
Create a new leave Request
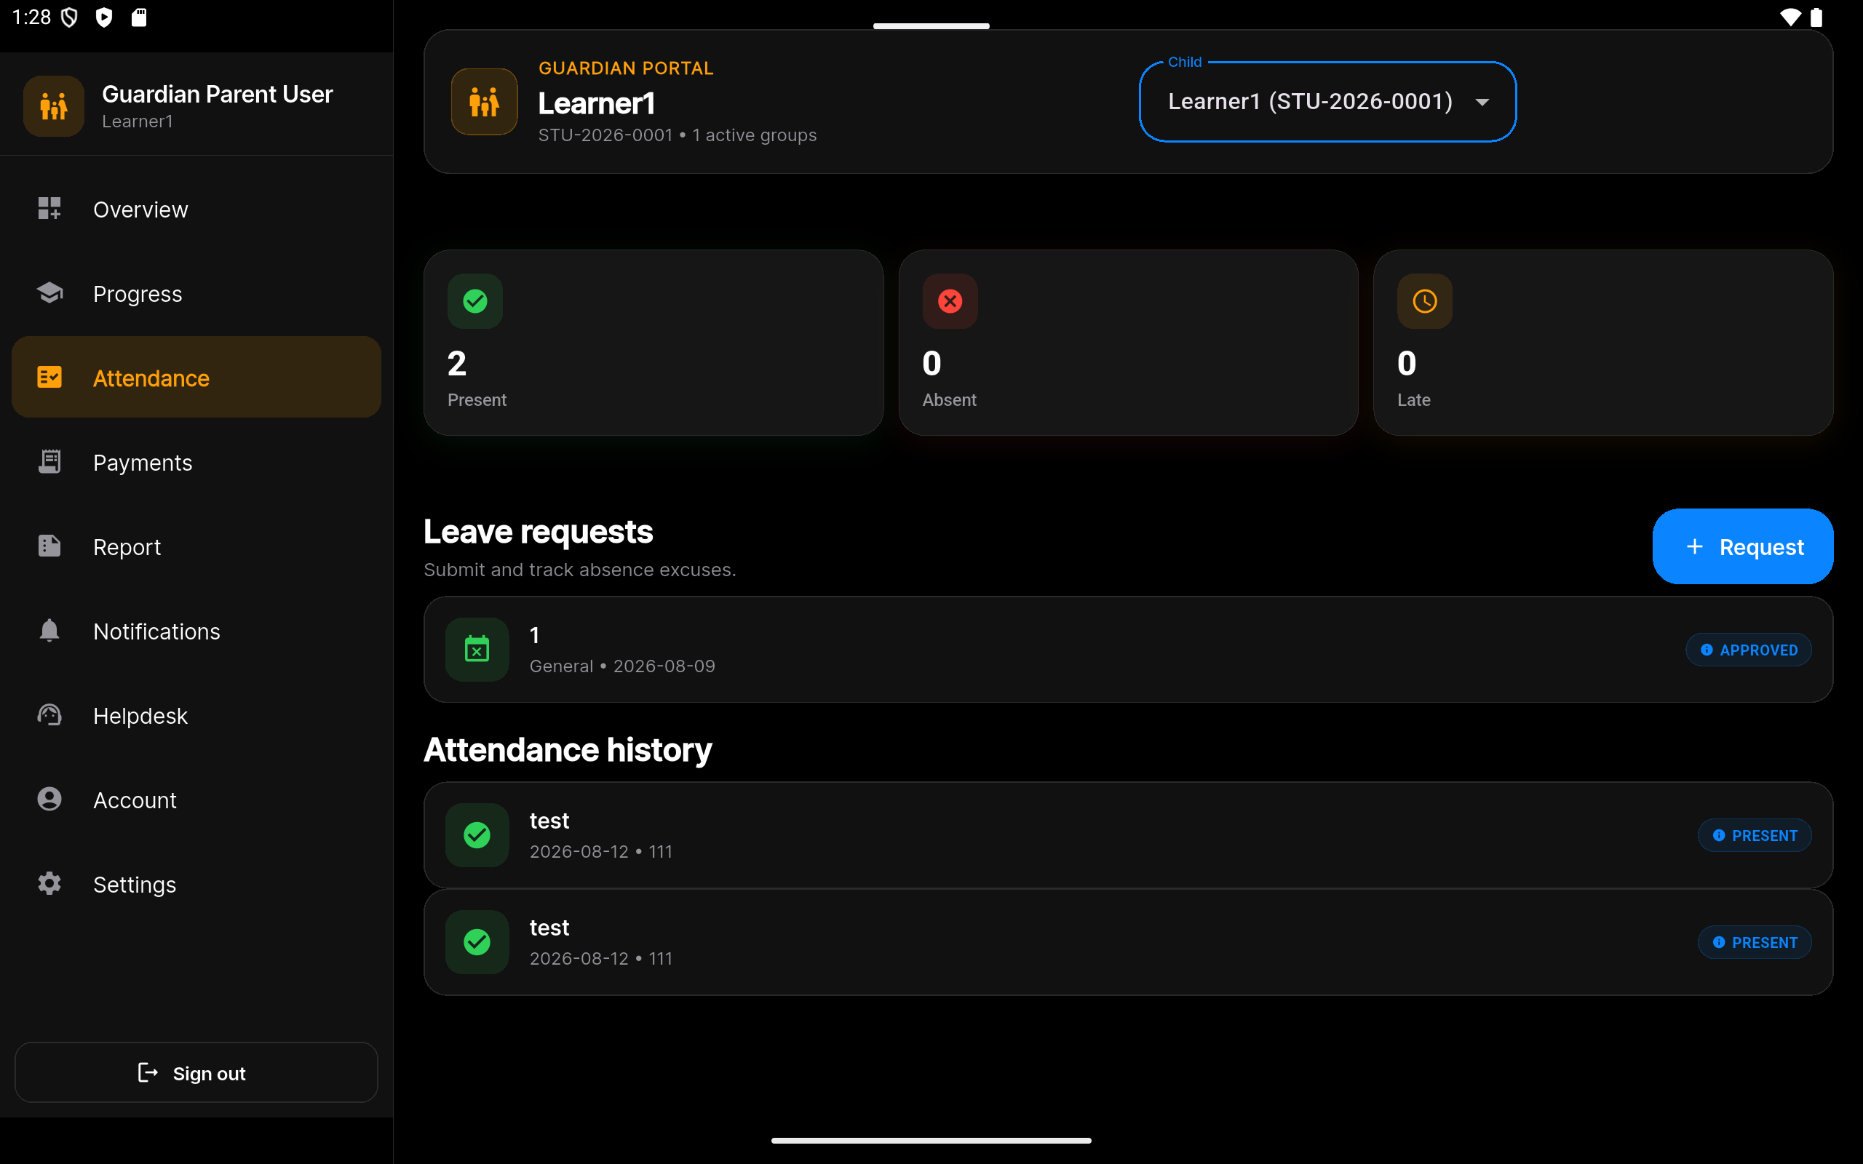(x=1742, y=546)
